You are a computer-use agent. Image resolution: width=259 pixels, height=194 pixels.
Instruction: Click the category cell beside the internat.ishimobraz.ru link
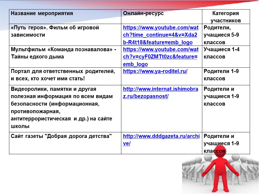(x=226, y=109)
